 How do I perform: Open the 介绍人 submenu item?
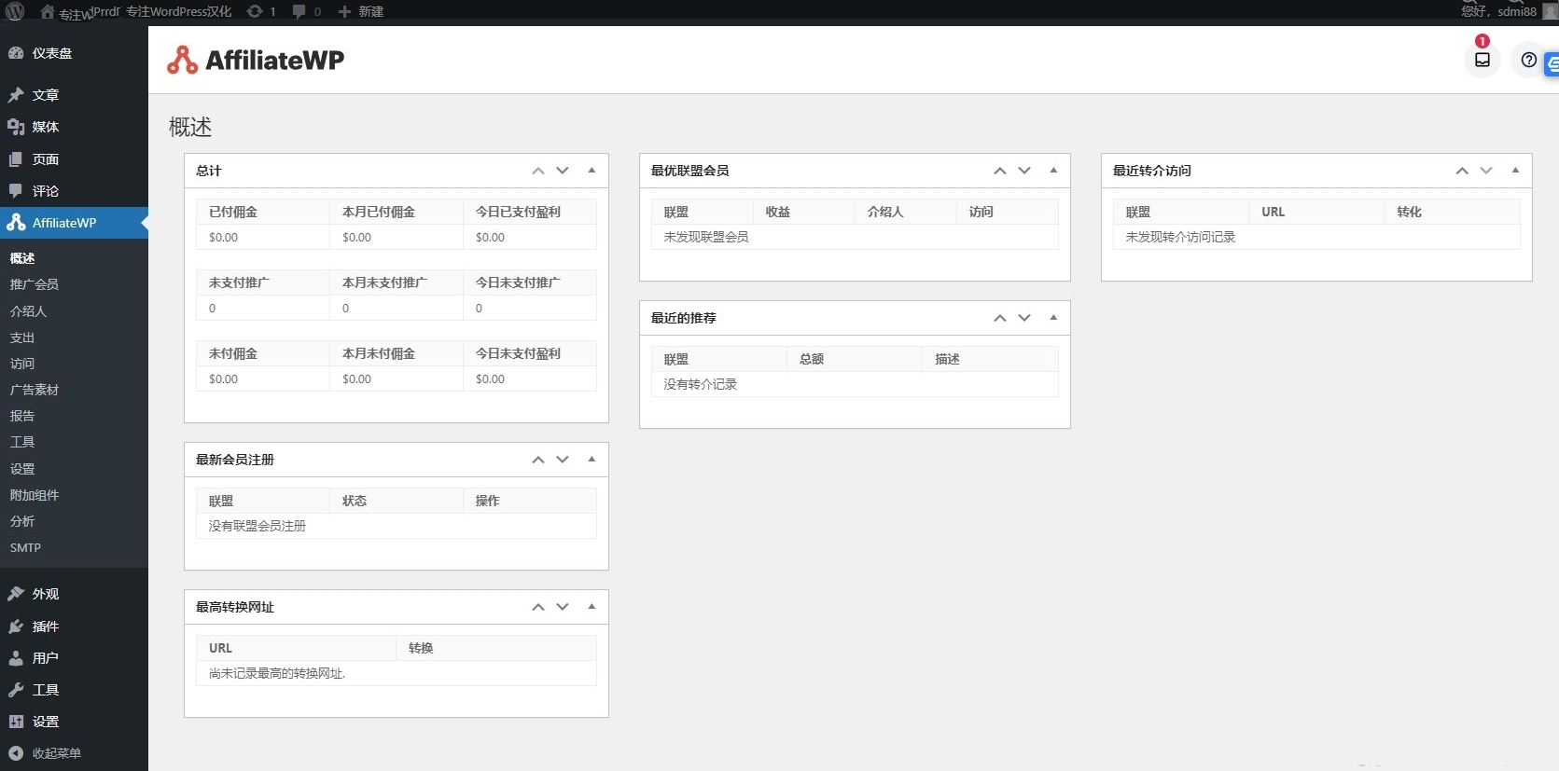(x=28, y=311)
